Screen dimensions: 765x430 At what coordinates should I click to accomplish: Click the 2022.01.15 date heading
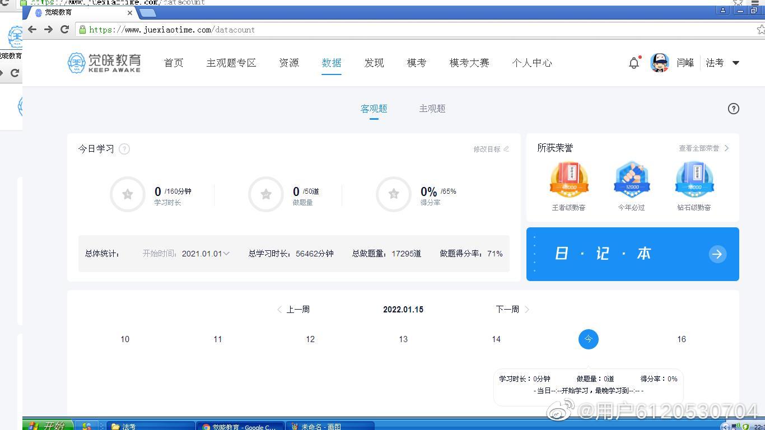point(403,310)
